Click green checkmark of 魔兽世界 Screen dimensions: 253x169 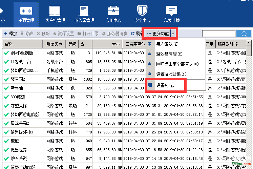point(6,150)
